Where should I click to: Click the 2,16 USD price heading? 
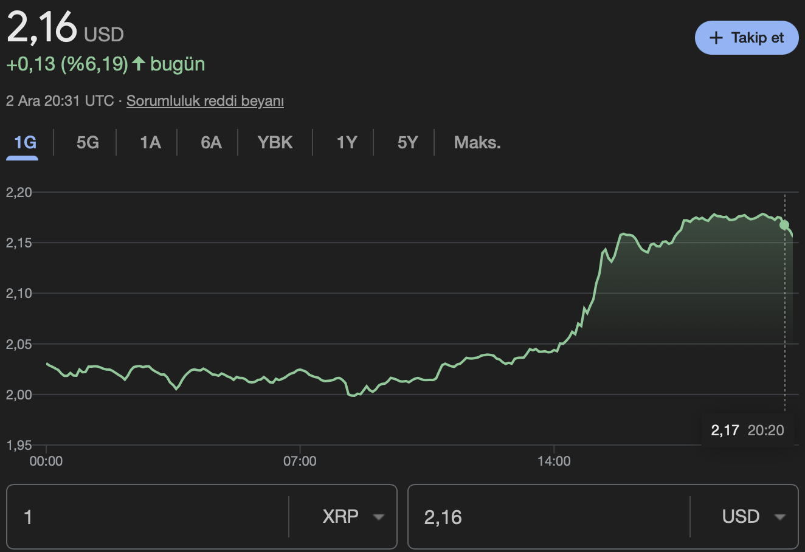tap(65, 26)
